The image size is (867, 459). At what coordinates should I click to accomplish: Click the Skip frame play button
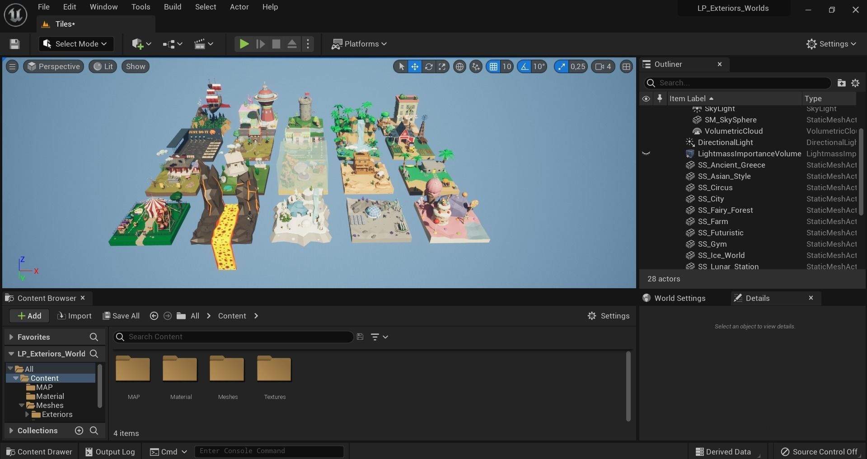pyautogui.click(x=260, y=44)
